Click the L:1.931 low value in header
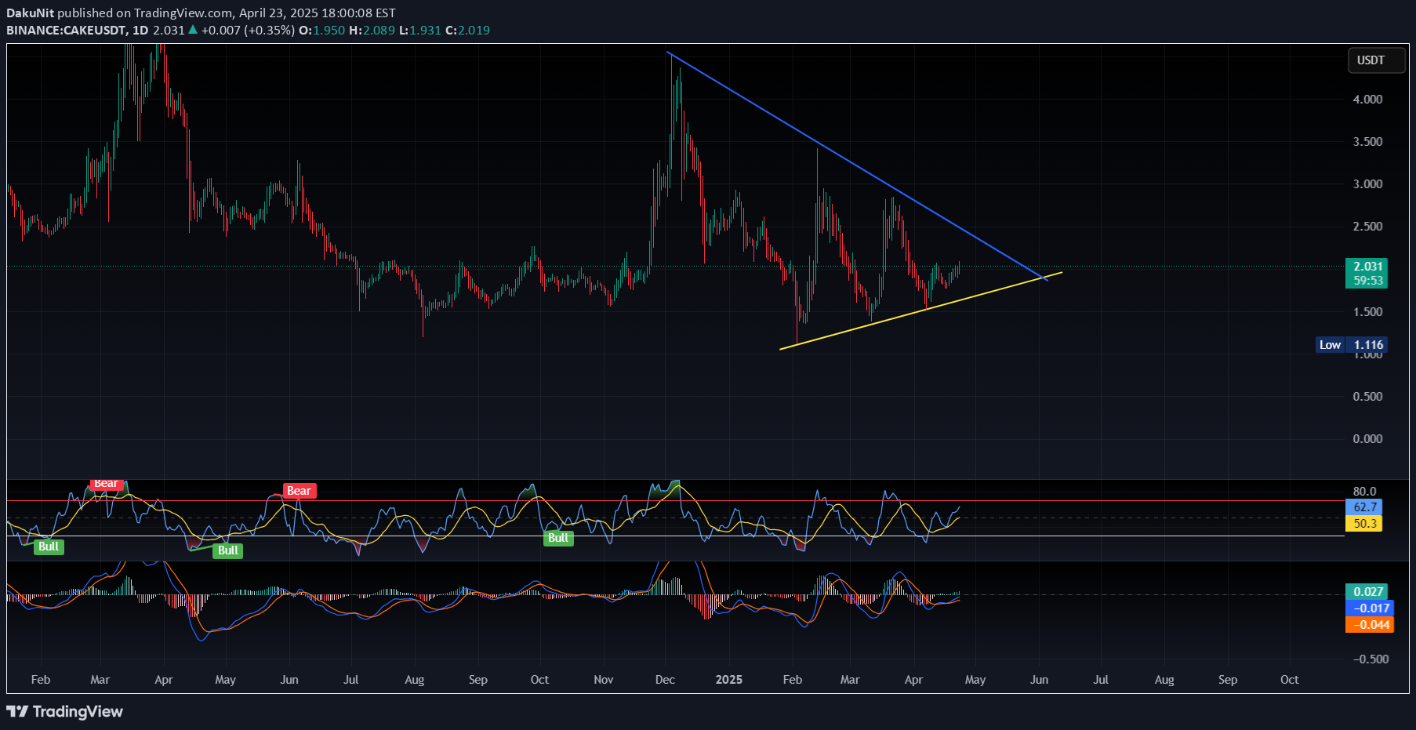 [x=420, y=30]
